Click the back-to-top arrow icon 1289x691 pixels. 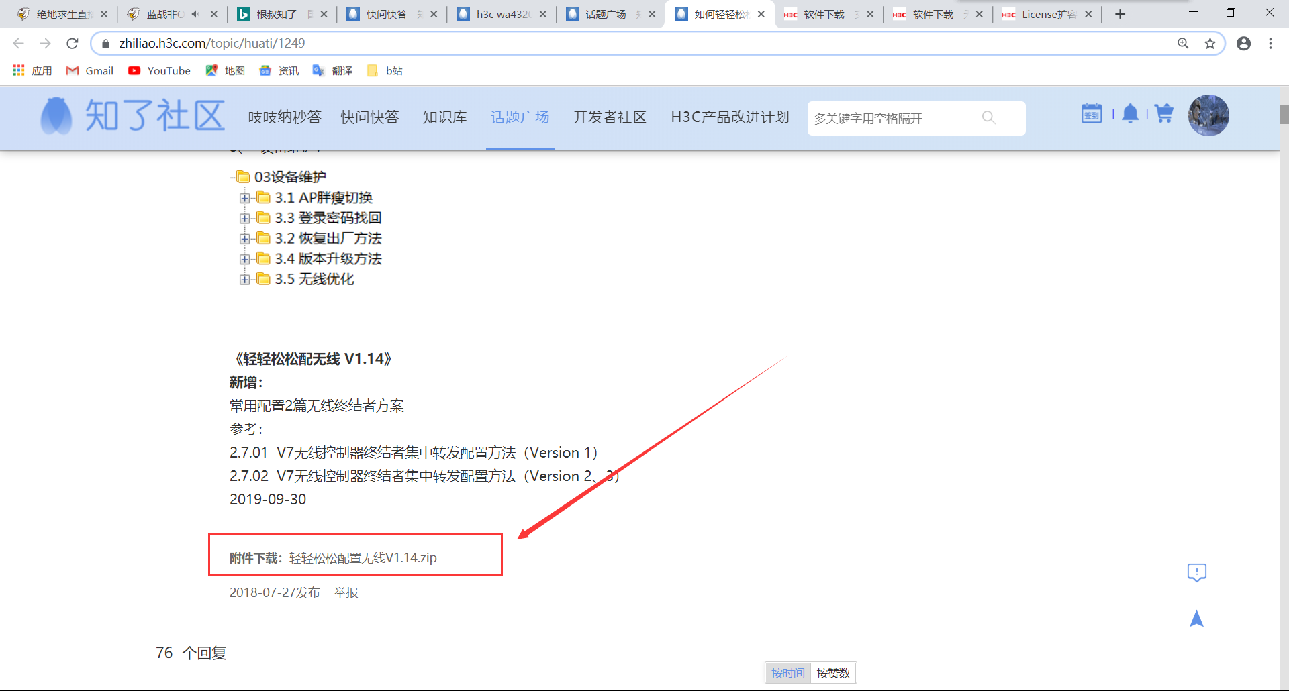coord(1196,619)
